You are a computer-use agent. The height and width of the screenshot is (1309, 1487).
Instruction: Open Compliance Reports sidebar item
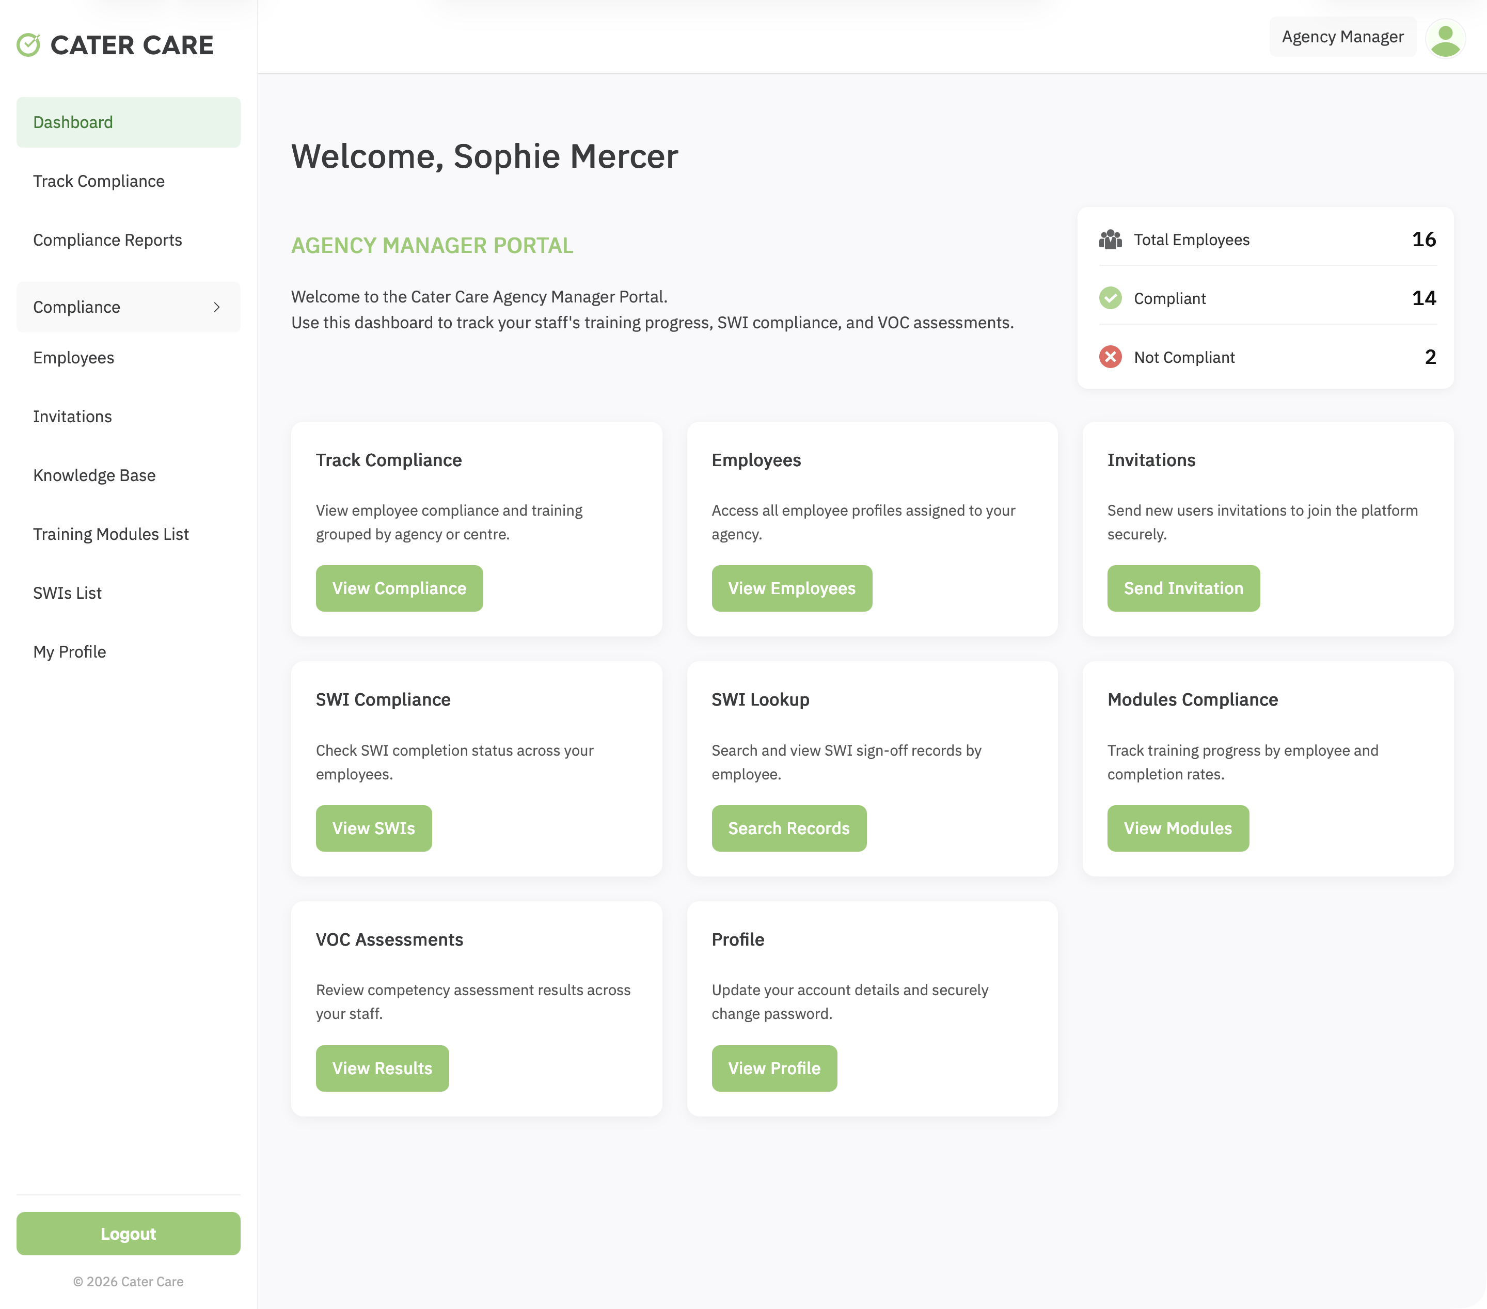click(128, 240)
